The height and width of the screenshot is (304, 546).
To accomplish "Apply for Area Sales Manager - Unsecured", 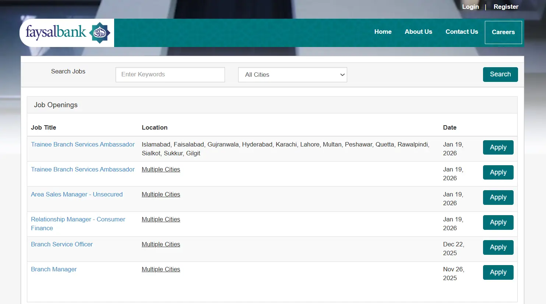I will pos(498,198).
